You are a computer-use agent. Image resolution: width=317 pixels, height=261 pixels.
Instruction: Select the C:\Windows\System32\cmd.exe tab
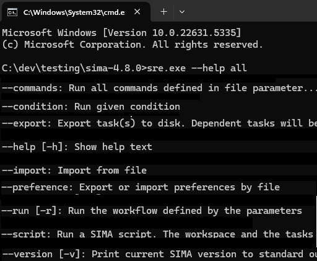coord(76,12)
